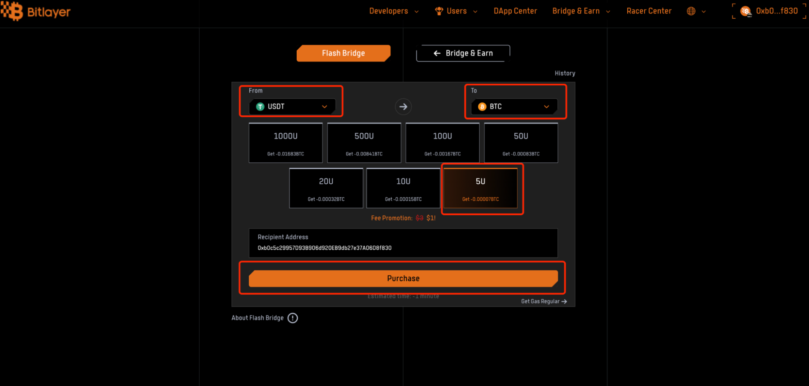809x386 pixels.
Task: Open Racer Center in the navigation
Action: 649,11
